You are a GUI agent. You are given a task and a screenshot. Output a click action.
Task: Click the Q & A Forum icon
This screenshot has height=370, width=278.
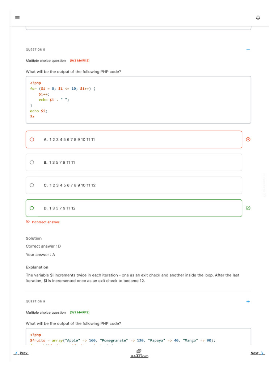tap(139, 351)
